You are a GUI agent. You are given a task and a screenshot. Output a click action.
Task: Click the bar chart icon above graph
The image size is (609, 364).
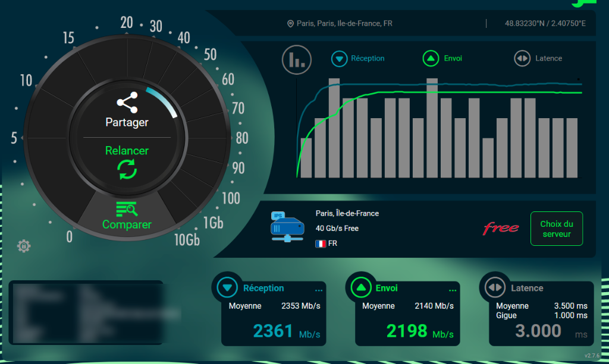(296, 59)
